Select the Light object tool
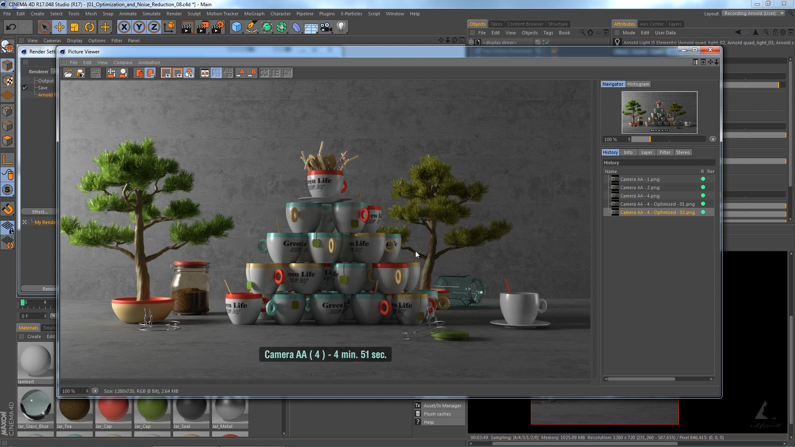 coord(341,27)
